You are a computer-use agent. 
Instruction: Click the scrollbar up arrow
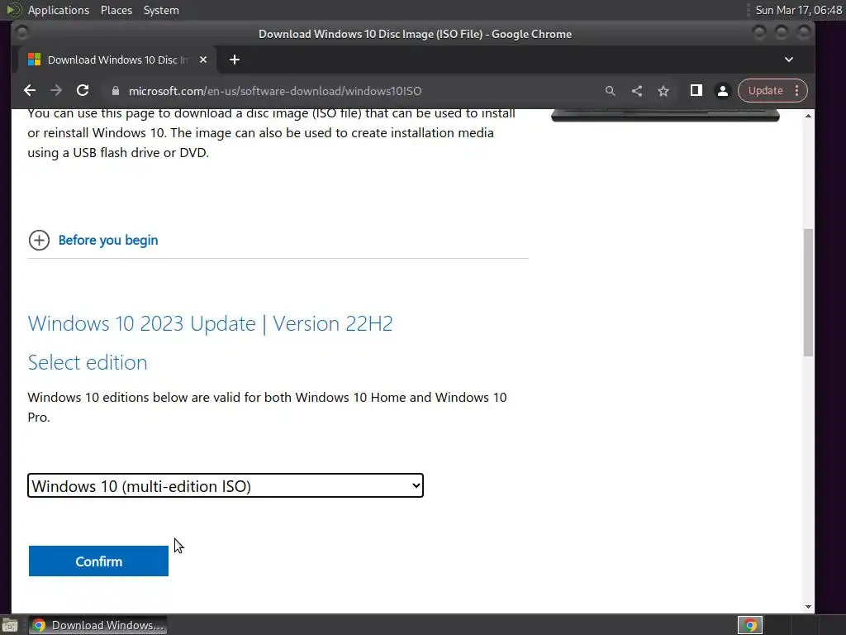coord(808,116)
